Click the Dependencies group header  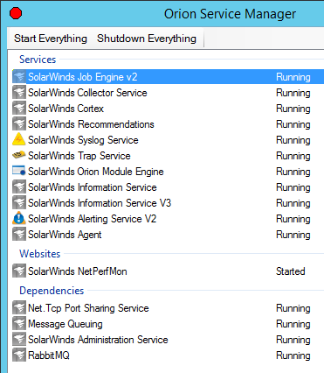pos(52,291)
